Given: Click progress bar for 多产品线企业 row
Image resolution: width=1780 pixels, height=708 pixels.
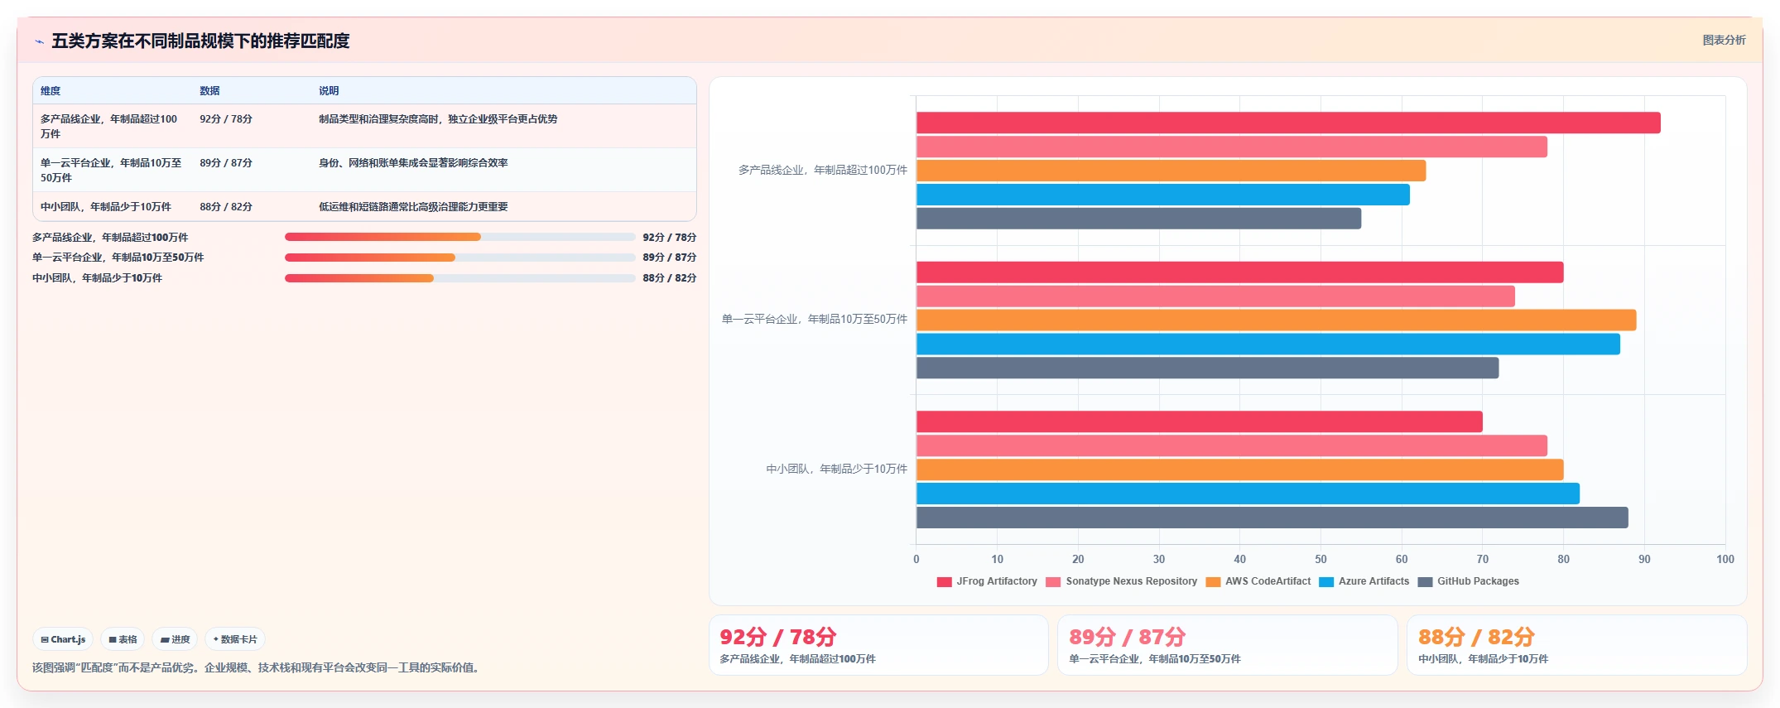Looking at the screenshot, I should pyautogui.click(x=460, y=237).
